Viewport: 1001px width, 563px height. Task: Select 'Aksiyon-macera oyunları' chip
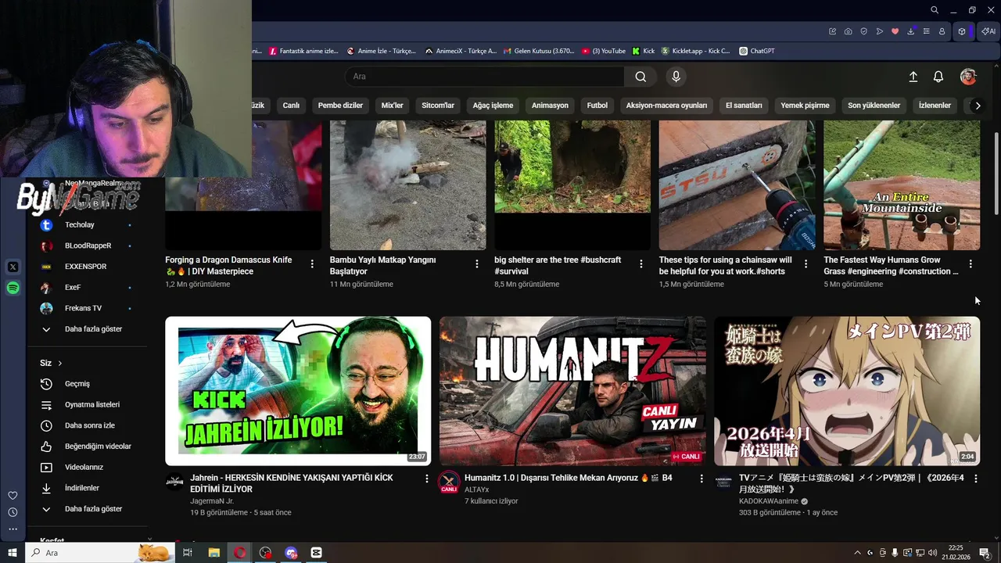666,106
